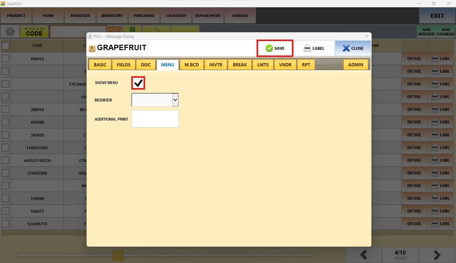Open the BASIC tab

point(100,65)
